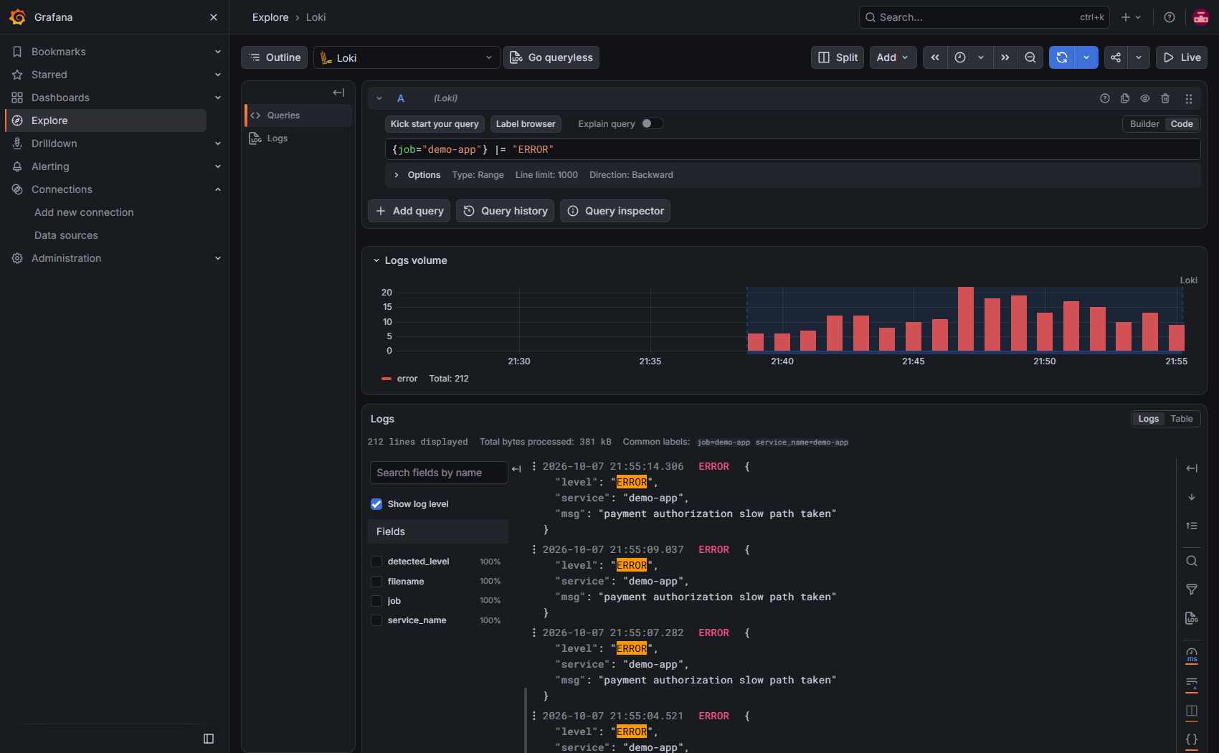Delete query A with trash icon
1219x753 pixels.
coord(1165,98)
